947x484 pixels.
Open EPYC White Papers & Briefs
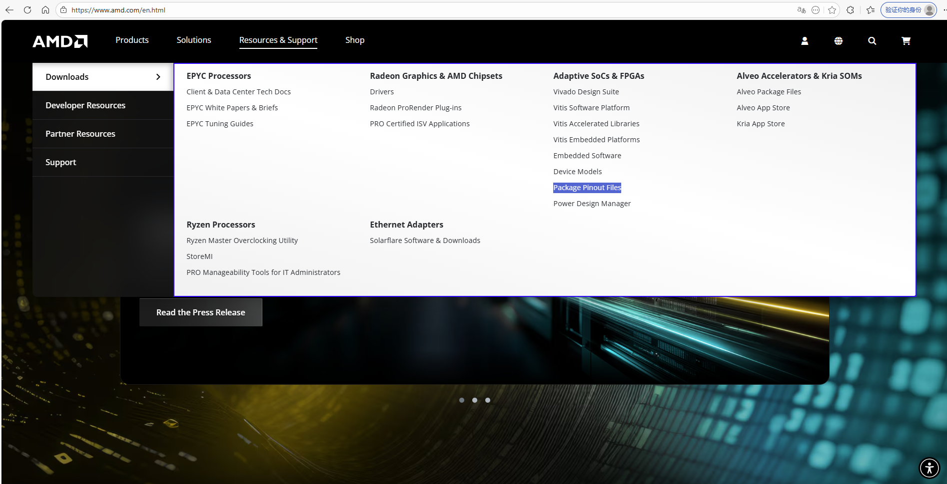[x=232, y=108]
